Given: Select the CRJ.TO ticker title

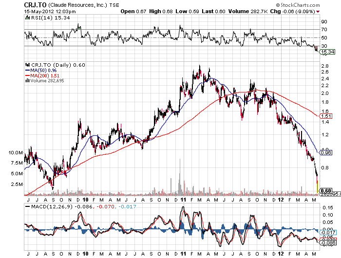Looking at the screenshot, I should click(35, 5).
